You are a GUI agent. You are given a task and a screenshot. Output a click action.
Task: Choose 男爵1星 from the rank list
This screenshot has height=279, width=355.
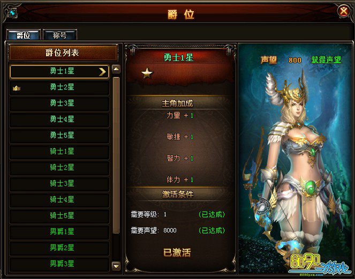(59, 232)
